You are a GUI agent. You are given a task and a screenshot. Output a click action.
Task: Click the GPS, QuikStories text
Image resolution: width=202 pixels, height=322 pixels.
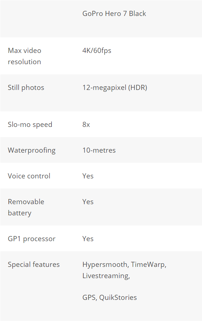pyautogui.click(x=110, y=298)
